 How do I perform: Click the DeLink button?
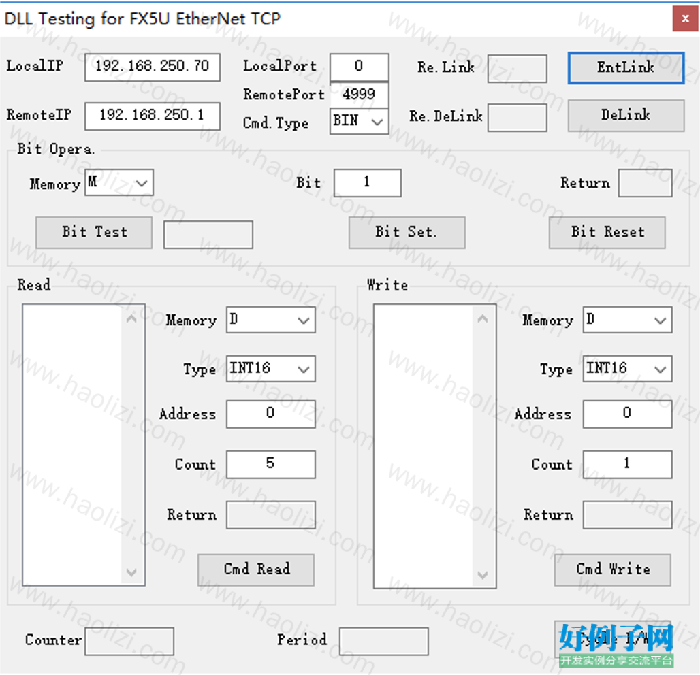[x=626, y=116]
